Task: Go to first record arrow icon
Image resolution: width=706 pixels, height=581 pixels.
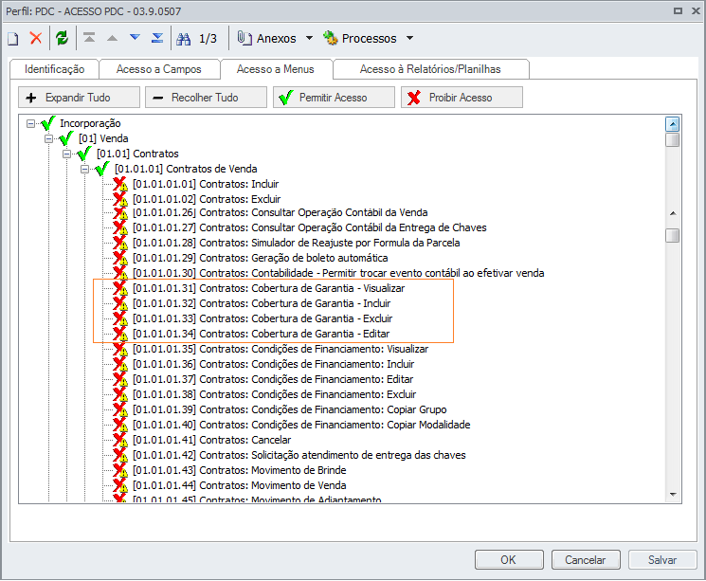Action: (89, 38)
